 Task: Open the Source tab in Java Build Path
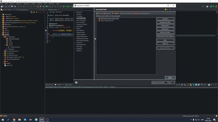pyautogui.click(x=99, y=14)
